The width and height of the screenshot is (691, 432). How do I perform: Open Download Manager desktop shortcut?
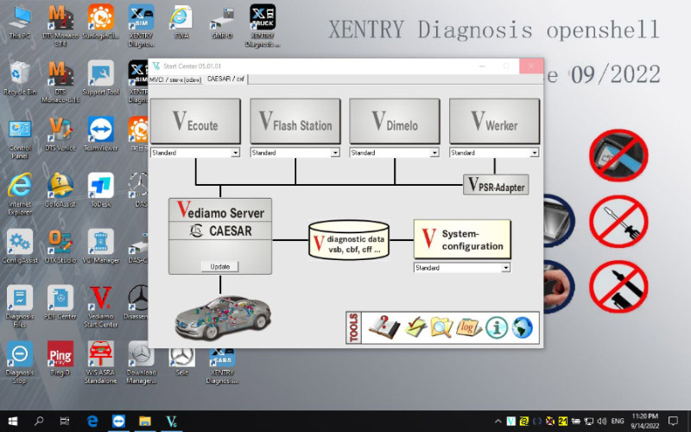click(x=142, y=362)
